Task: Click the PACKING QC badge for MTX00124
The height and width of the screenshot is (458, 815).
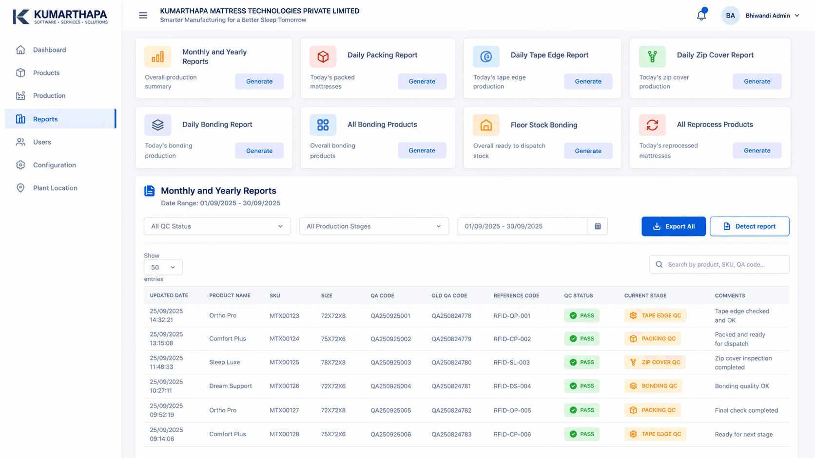Action: (653, 339)
